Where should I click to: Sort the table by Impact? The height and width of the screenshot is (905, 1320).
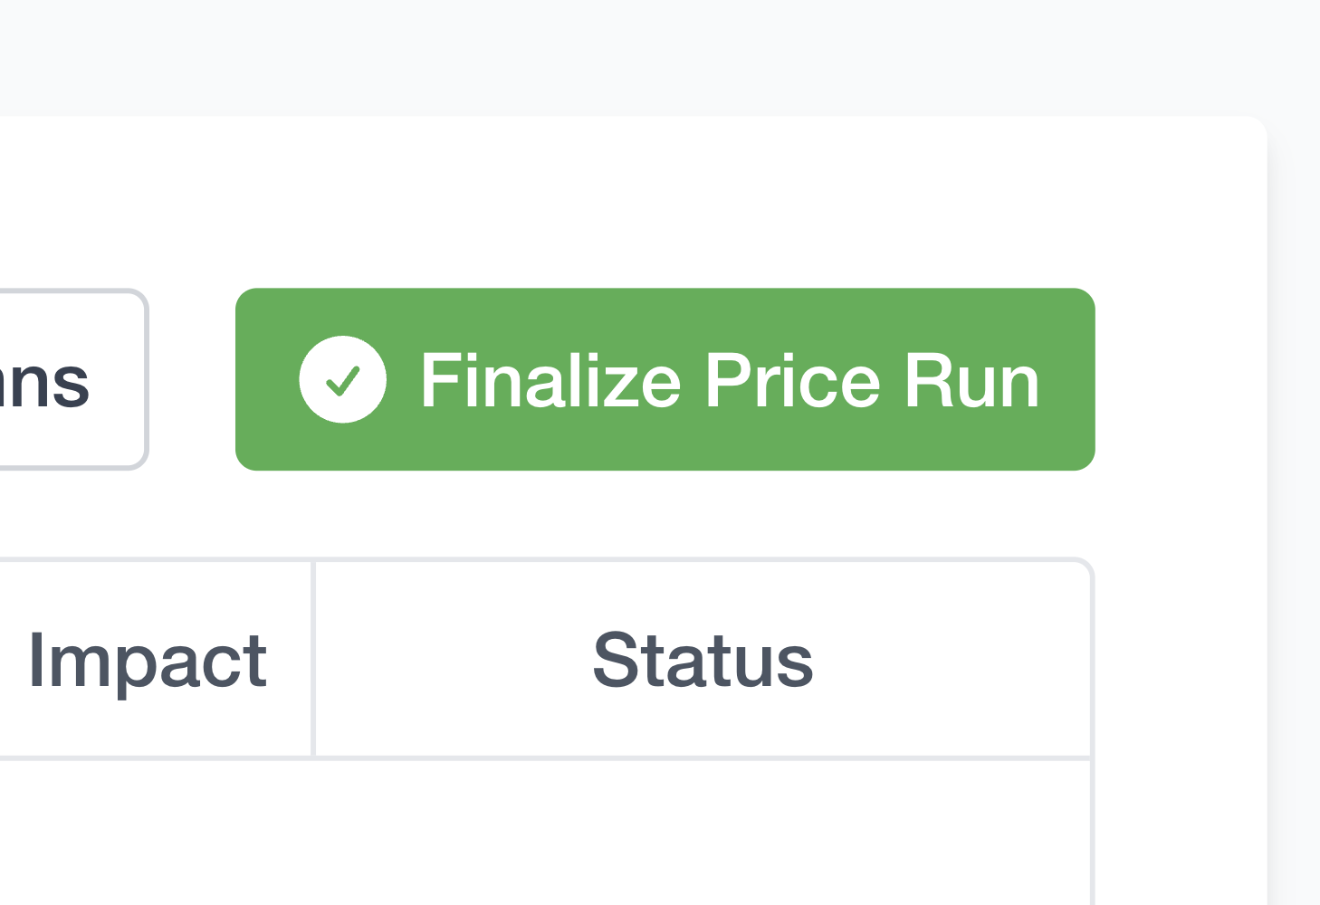click(155, 659)
